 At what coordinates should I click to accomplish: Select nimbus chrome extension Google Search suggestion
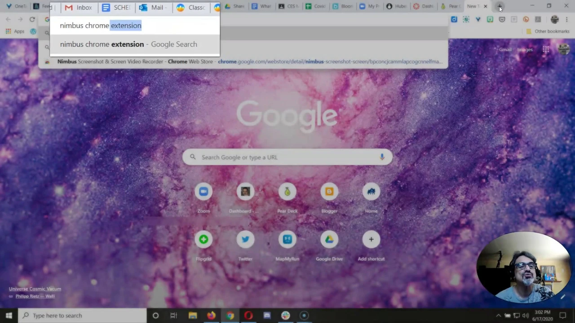coord(135,44)
